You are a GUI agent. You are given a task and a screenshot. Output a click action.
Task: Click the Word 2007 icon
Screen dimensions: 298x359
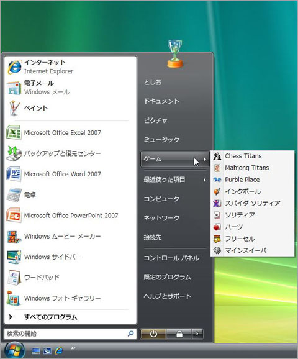tap(14, 174)
